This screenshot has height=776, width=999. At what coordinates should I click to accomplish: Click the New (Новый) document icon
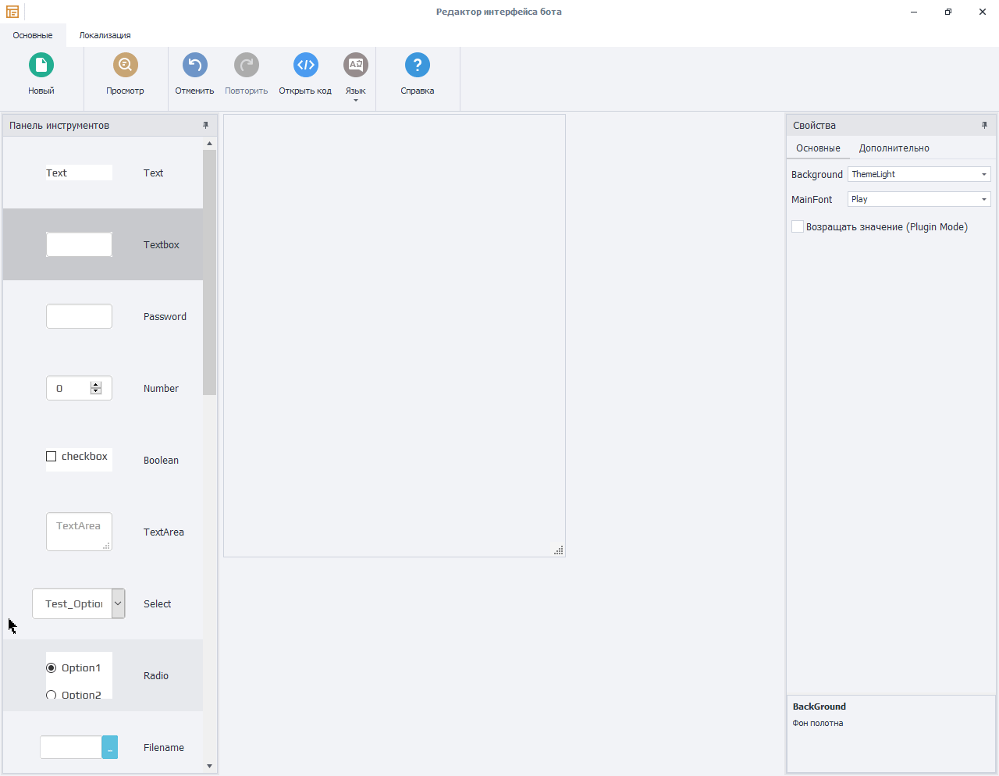coord(41,66)
